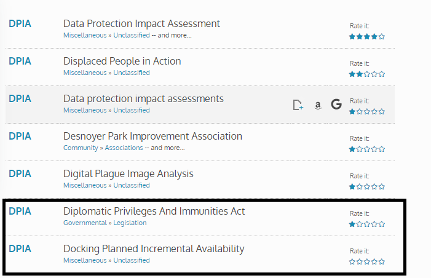Open the Community category link

(81, 148)
